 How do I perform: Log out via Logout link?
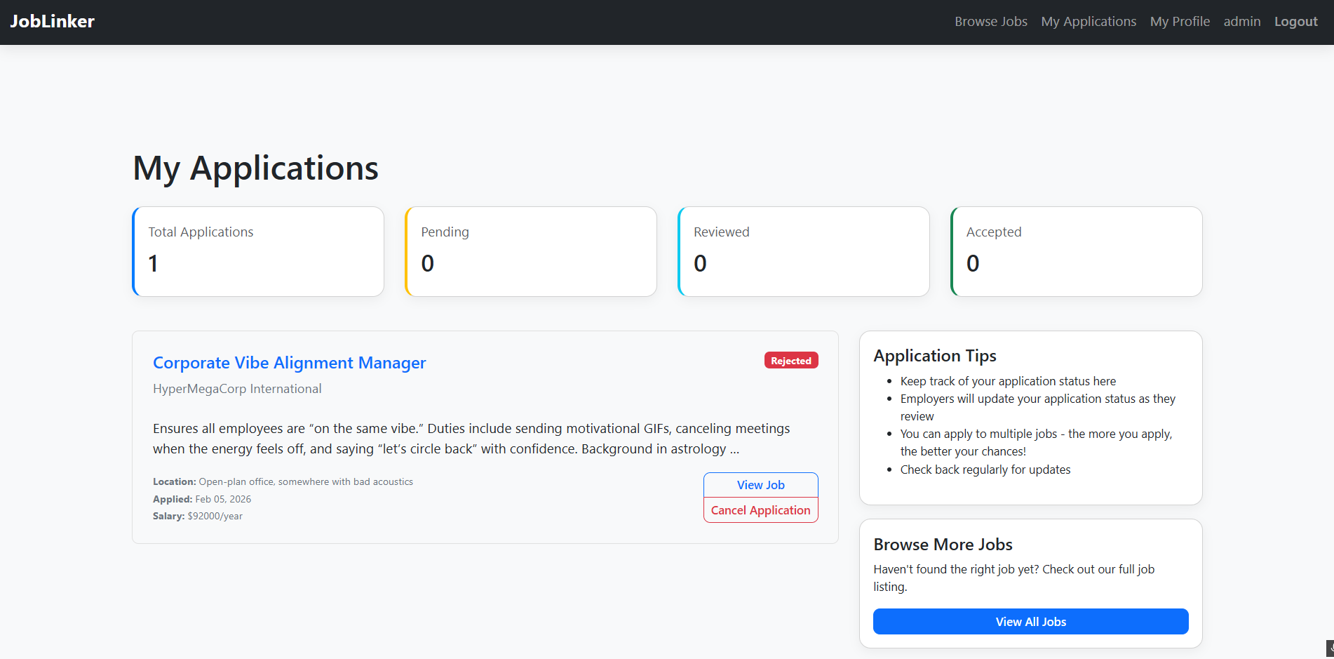1295,22
